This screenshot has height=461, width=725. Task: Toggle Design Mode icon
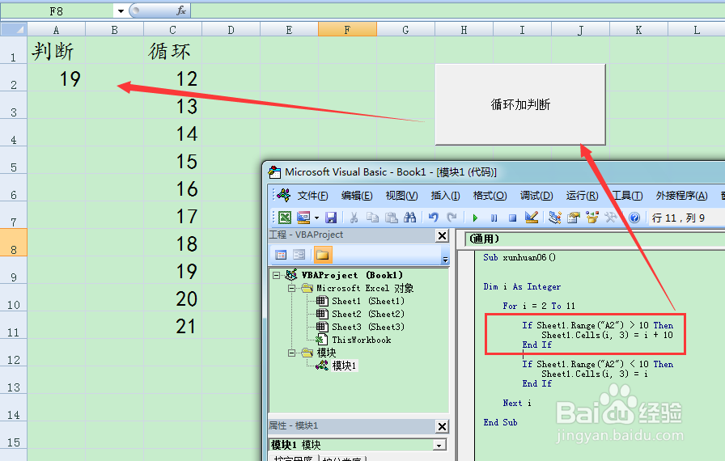[x=532, y=217]
